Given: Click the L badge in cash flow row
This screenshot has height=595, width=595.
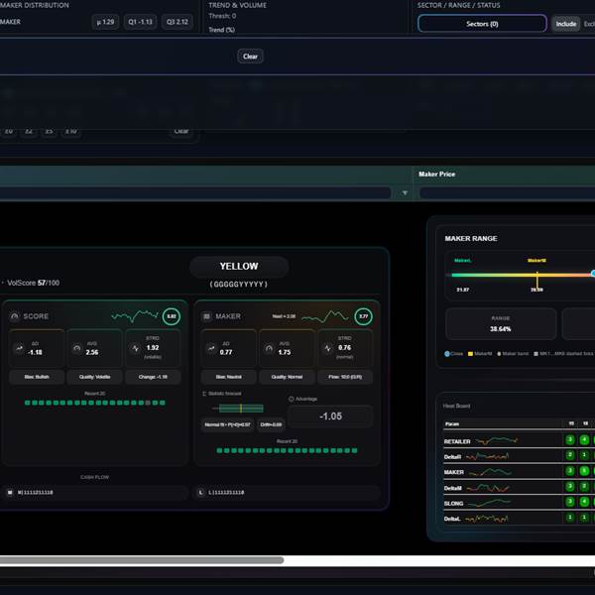Looking at the screenshot, I should click(202, 492).
